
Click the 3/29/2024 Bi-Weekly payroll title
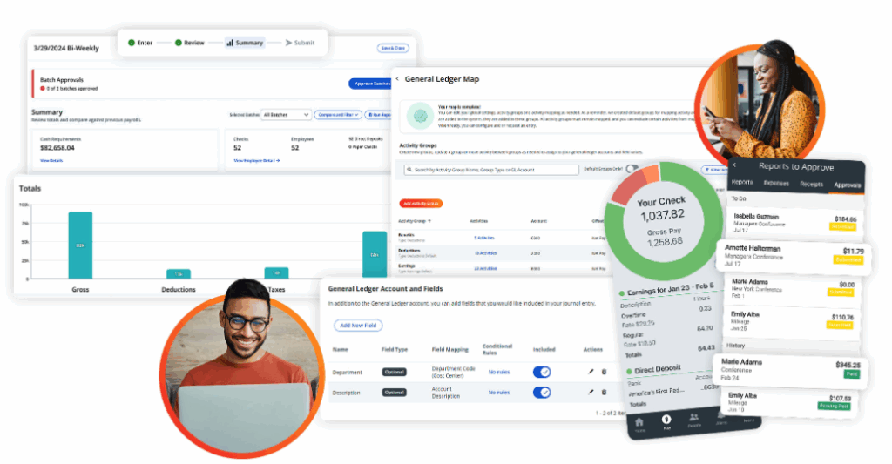click(66, 48)
